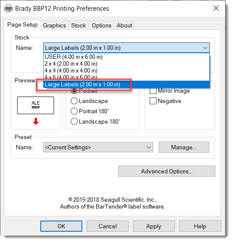Close the Printing Preferences dialog

216,8
